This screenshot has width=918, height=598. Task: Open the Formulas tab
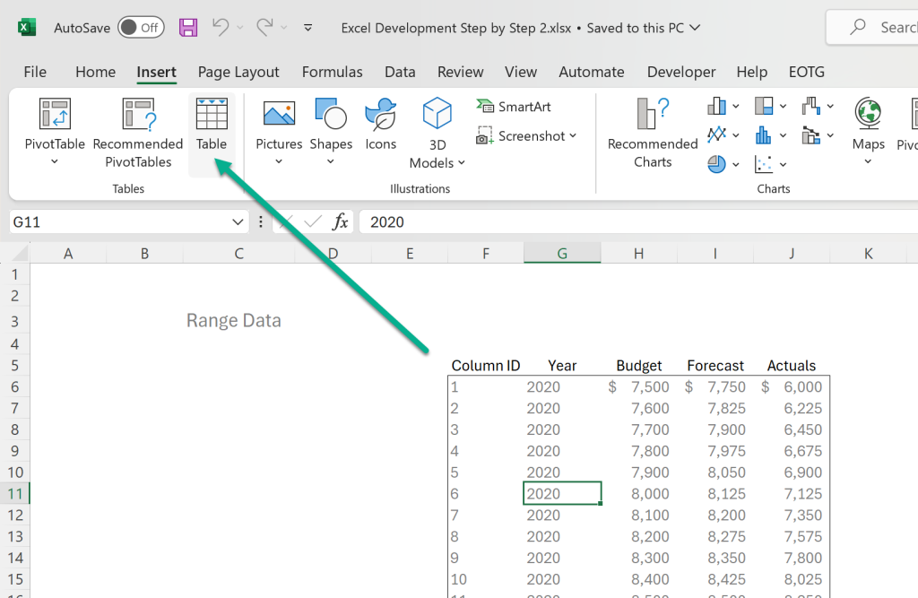tap(332, 72)
